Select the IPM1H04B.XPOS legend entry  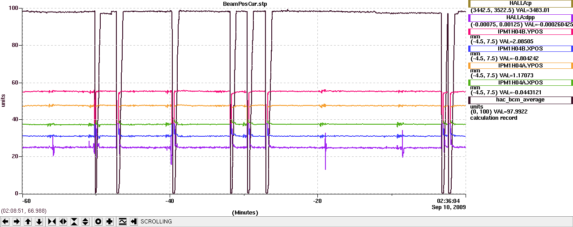click(x=521, y=49)
